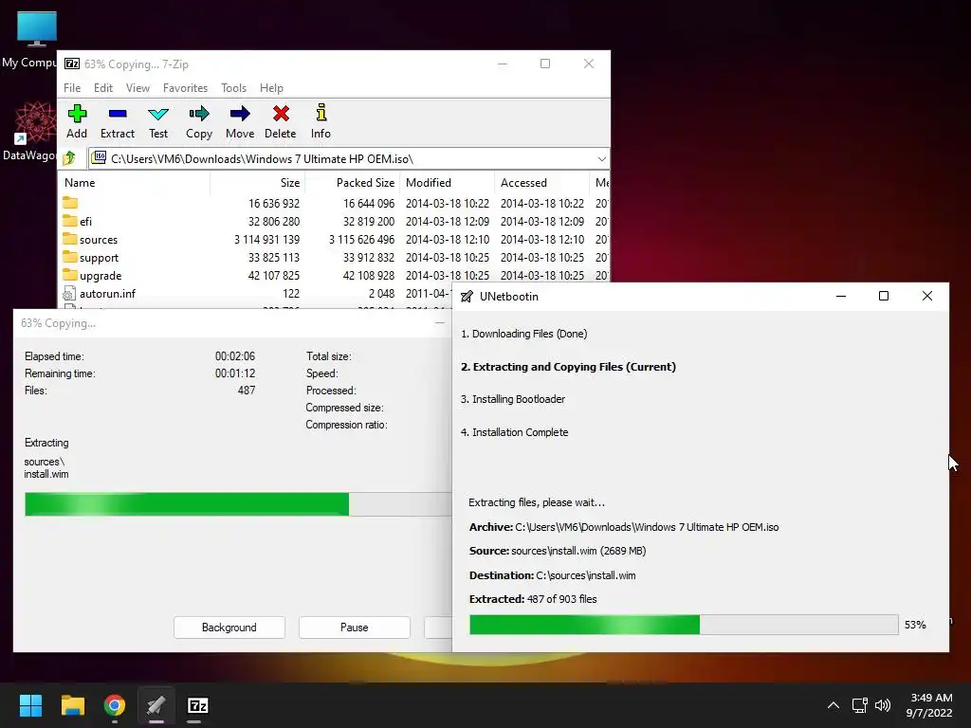Screen dimensions: 971x728
Task: Select the upgrade folder icon
Action: (x=70, y=275)
